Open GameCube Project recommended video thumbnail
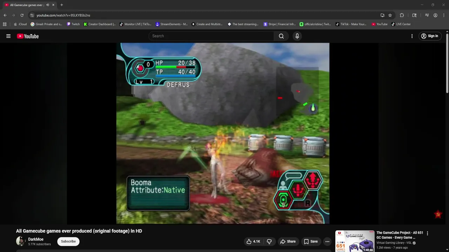Viewport: 449px width, 252px height. point(355,241)
